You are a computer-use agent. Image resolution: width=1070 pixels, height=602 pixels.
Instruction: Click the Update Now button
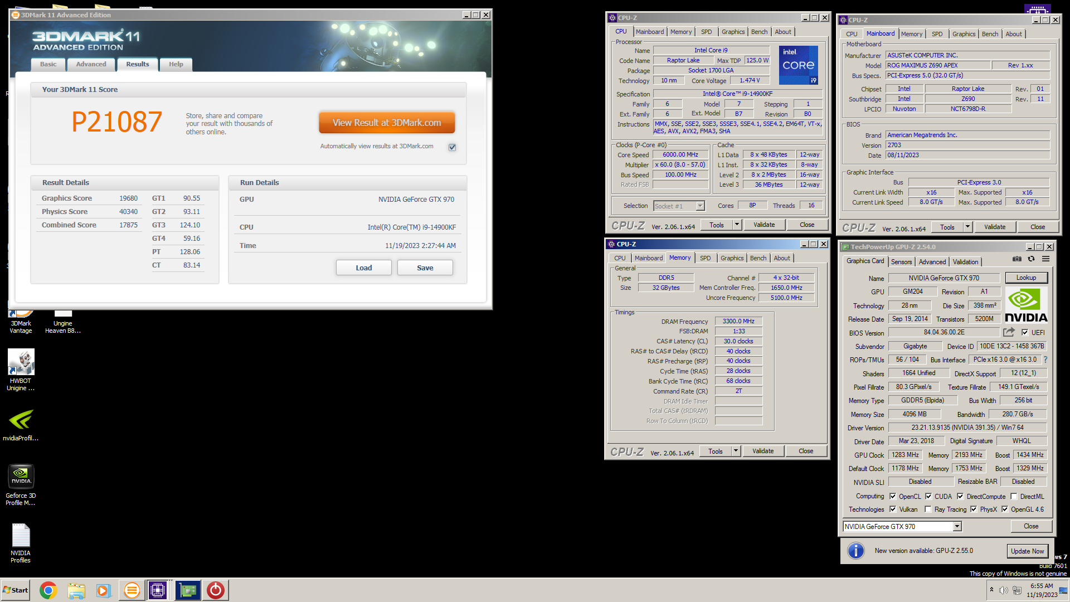[1027, 551]
